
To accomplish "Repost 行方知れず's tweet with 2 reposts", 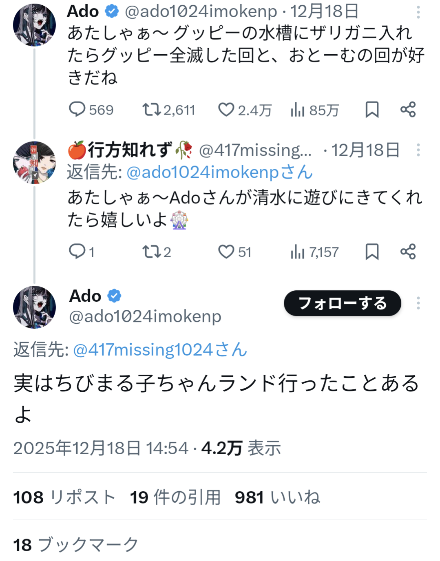I will tap(151, 252).
